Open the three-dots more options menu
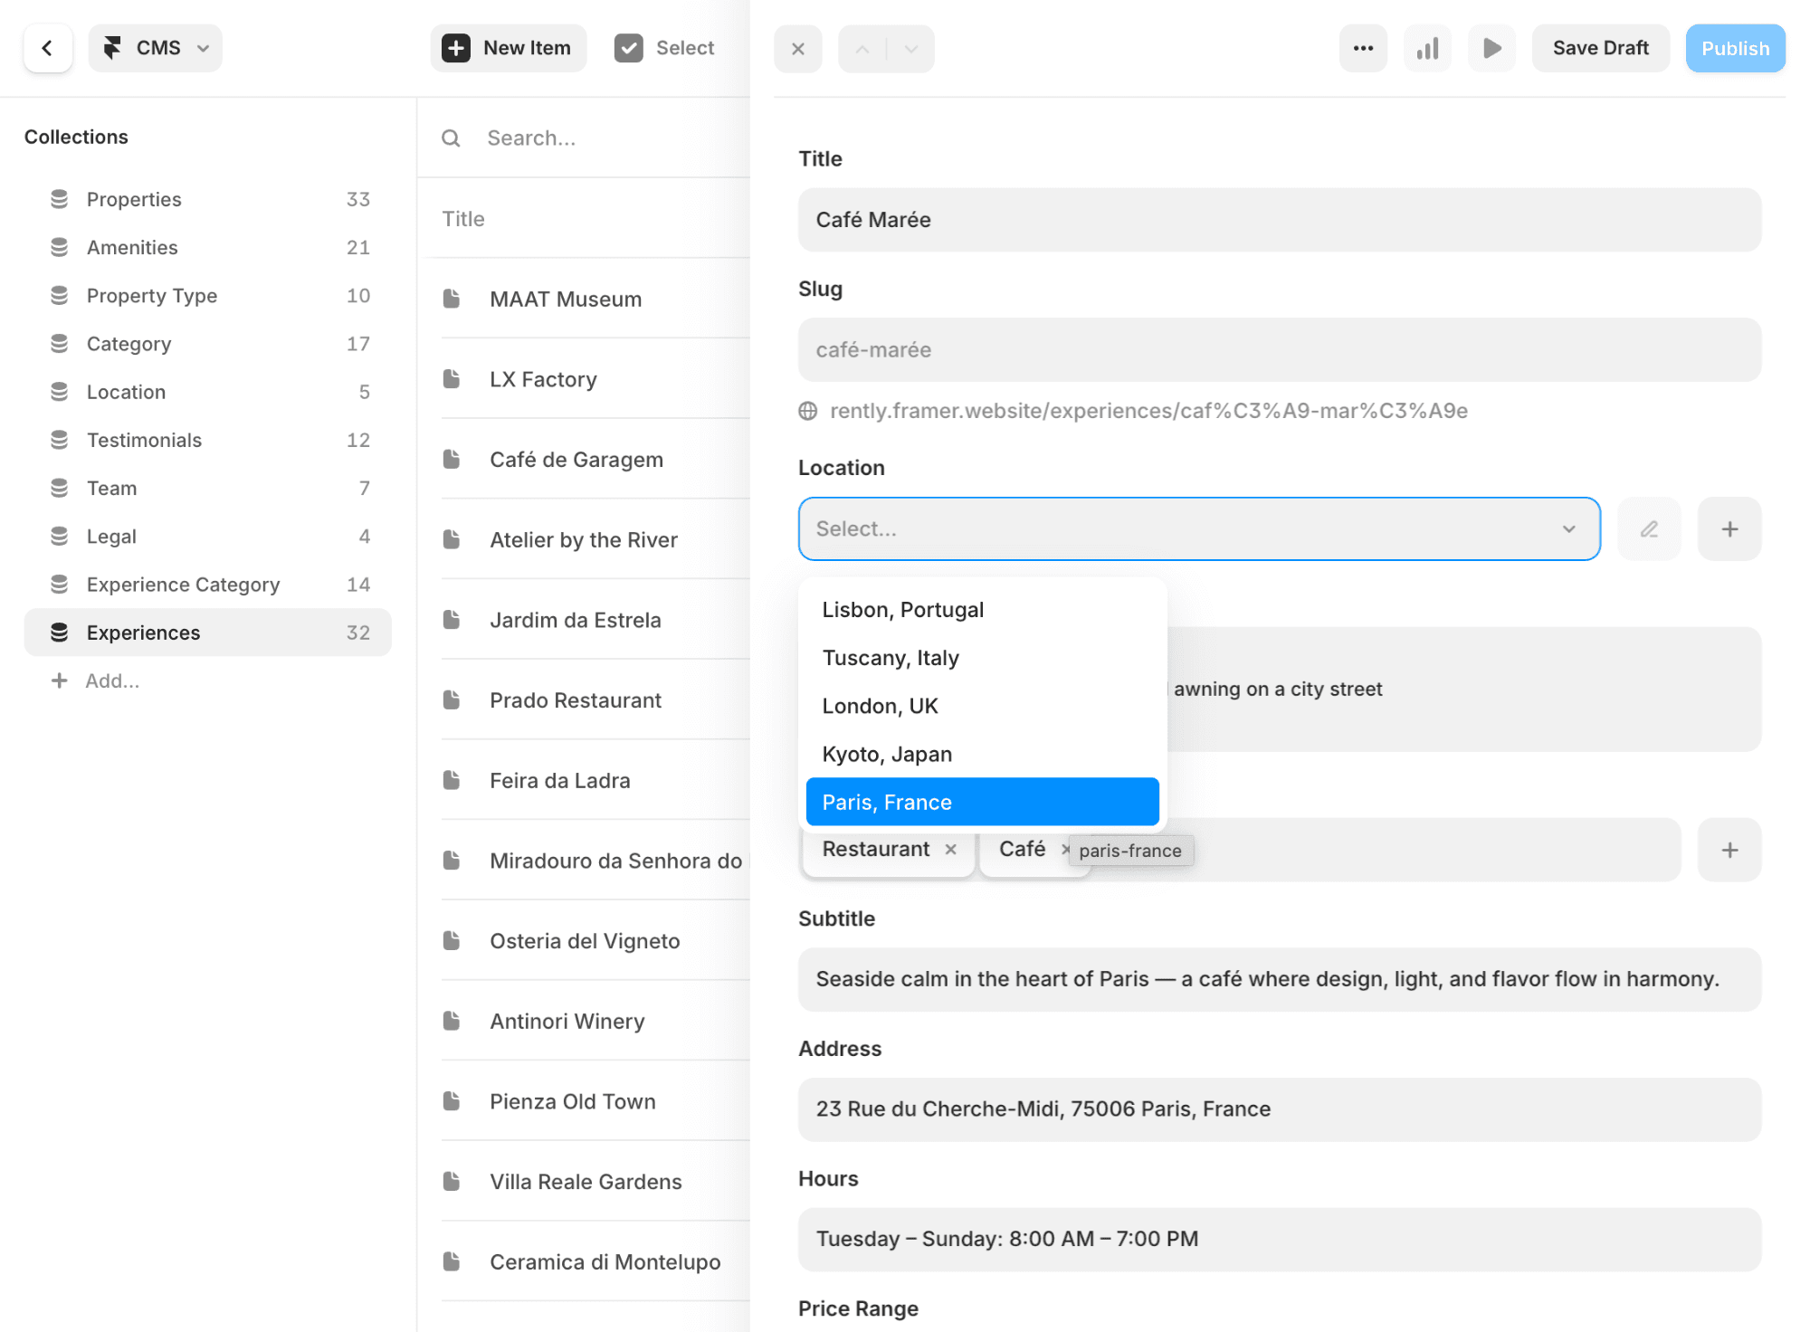Image resolution: width=1810 pixels, height=1332 pixels. pos(1363,48)
